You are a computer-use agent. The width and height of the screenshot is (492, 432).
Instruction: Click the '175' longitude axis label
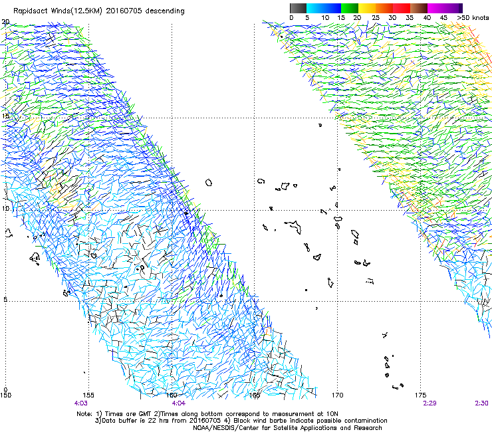point(420,395)
